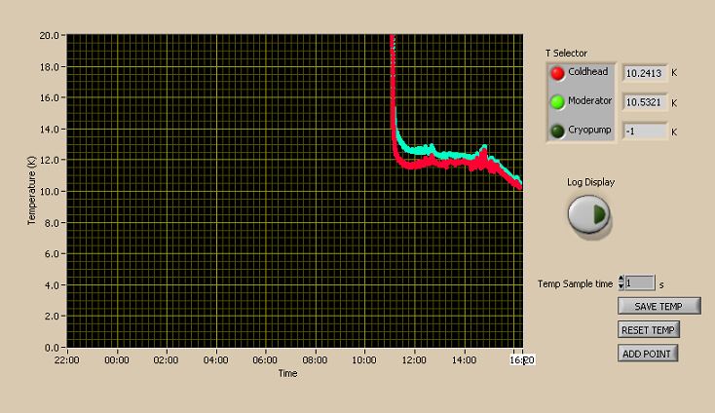Click the Cryopump label text
The height and width of the screenshot is (413, 715).
pos(589,130)
